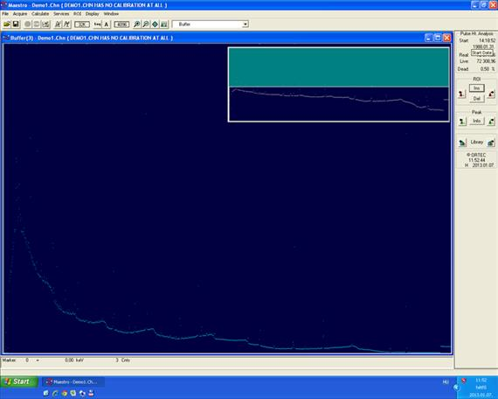Click the Live time value 72 308.96
Image resolution: width=498 pixels, height=399 pixels.
point(486,61)
